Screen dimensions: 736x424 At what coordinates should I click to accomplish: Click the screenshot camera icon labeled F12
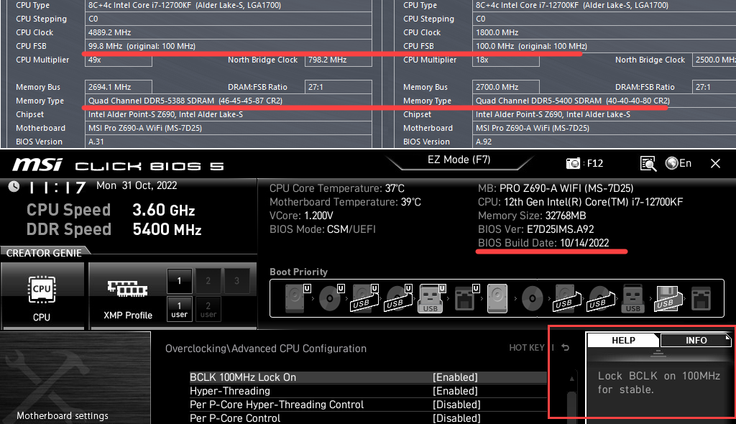(x=573, y=163)
